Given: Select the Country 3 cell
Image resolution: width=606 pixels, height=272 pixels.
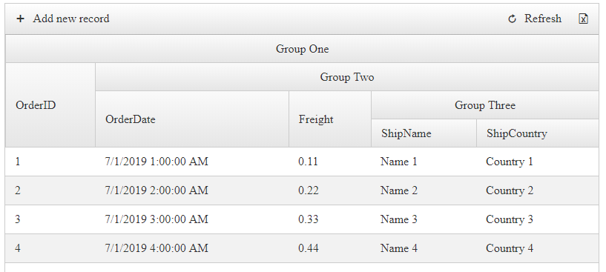Looking at the screenshot, I should point(538,219).
